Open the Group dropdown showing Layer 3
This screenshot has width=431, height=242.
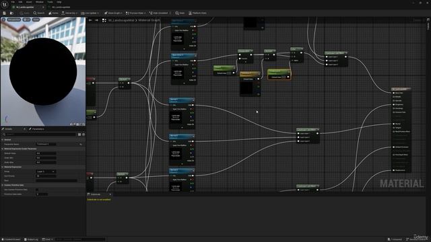[x=46, y=171]
